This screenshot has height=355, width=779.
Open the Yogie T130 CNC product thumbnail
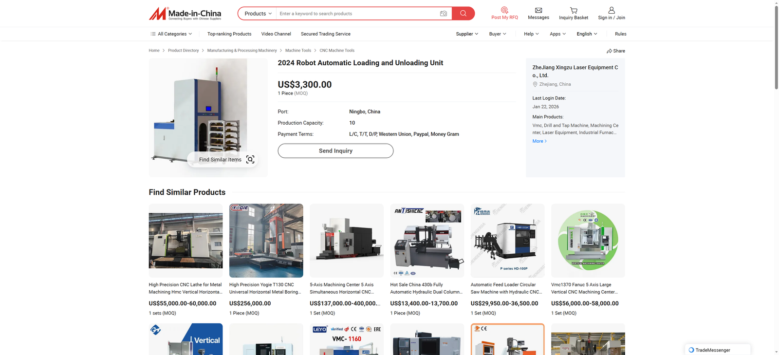pos(266,241)
